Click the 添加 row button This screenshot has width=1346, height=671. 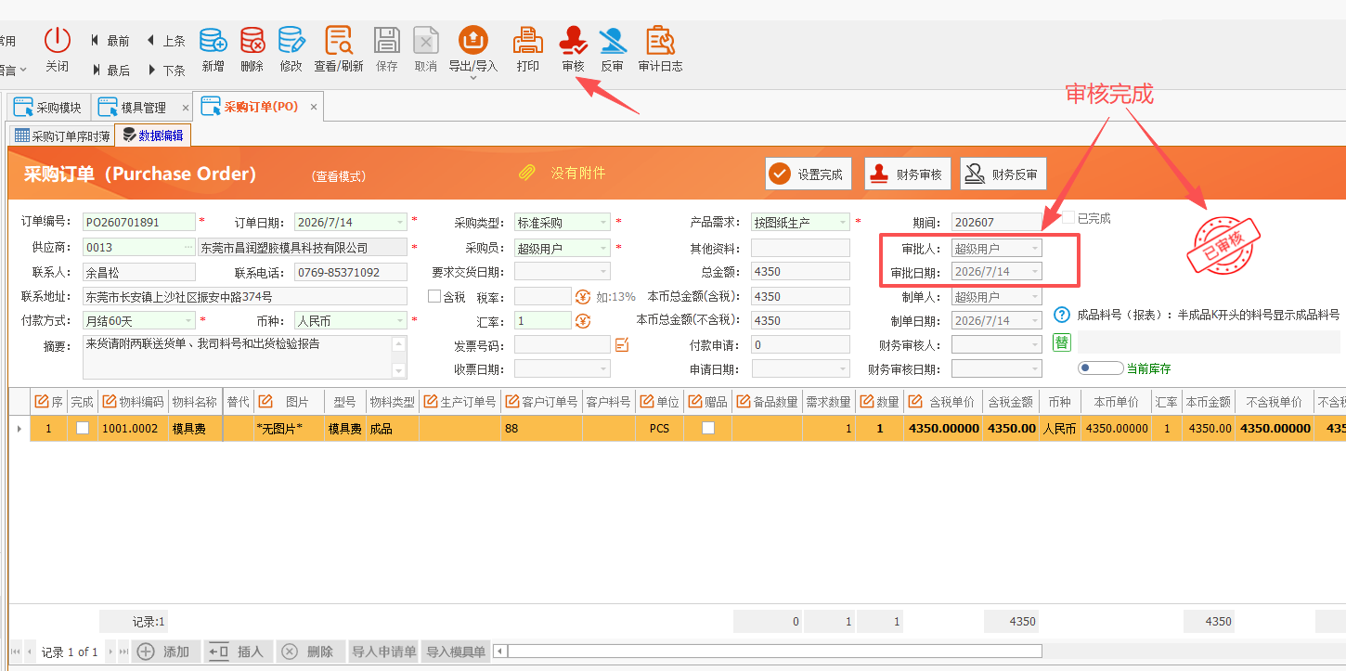pyautogui.click(x=166, y=652)
